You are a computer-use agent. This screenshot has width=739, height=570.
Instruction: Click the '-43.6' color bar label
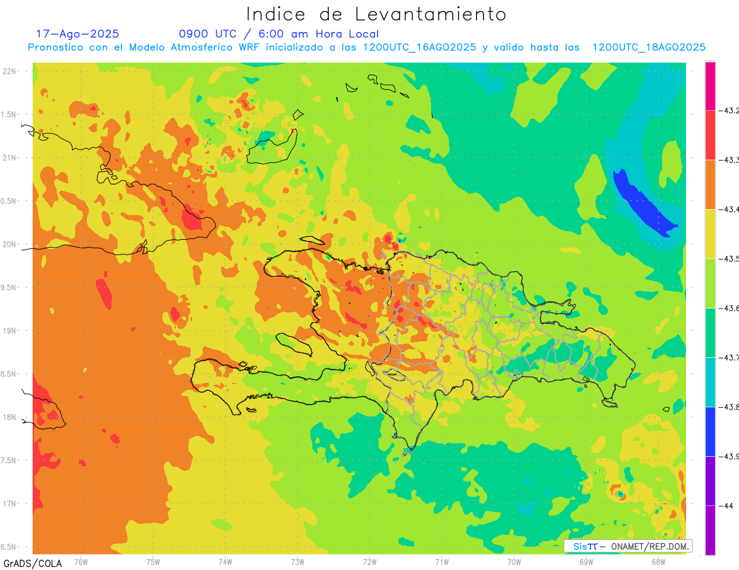coord(729,308)
